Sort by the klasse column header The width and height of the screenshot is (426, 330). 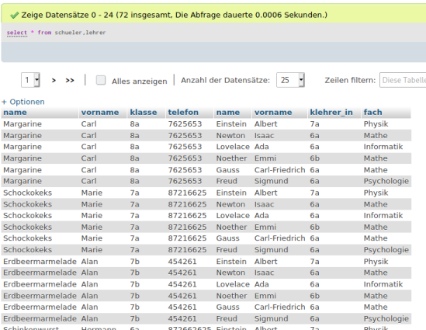[144, 113]
